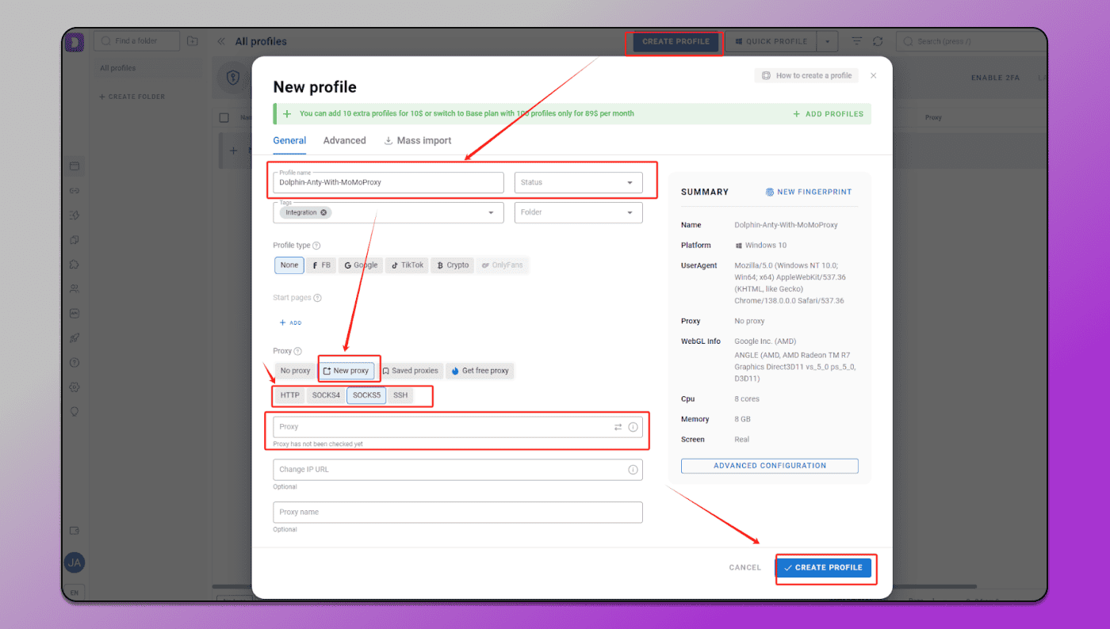Select the HTTP proxy type
Screen dimensions: 1110x629
tap(289, 395)
